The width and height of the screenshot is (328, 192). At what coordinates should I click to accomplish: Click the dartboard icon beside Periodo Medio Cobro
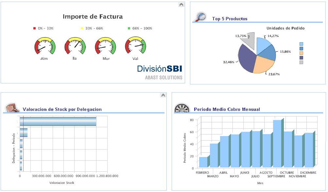point(181,108)
